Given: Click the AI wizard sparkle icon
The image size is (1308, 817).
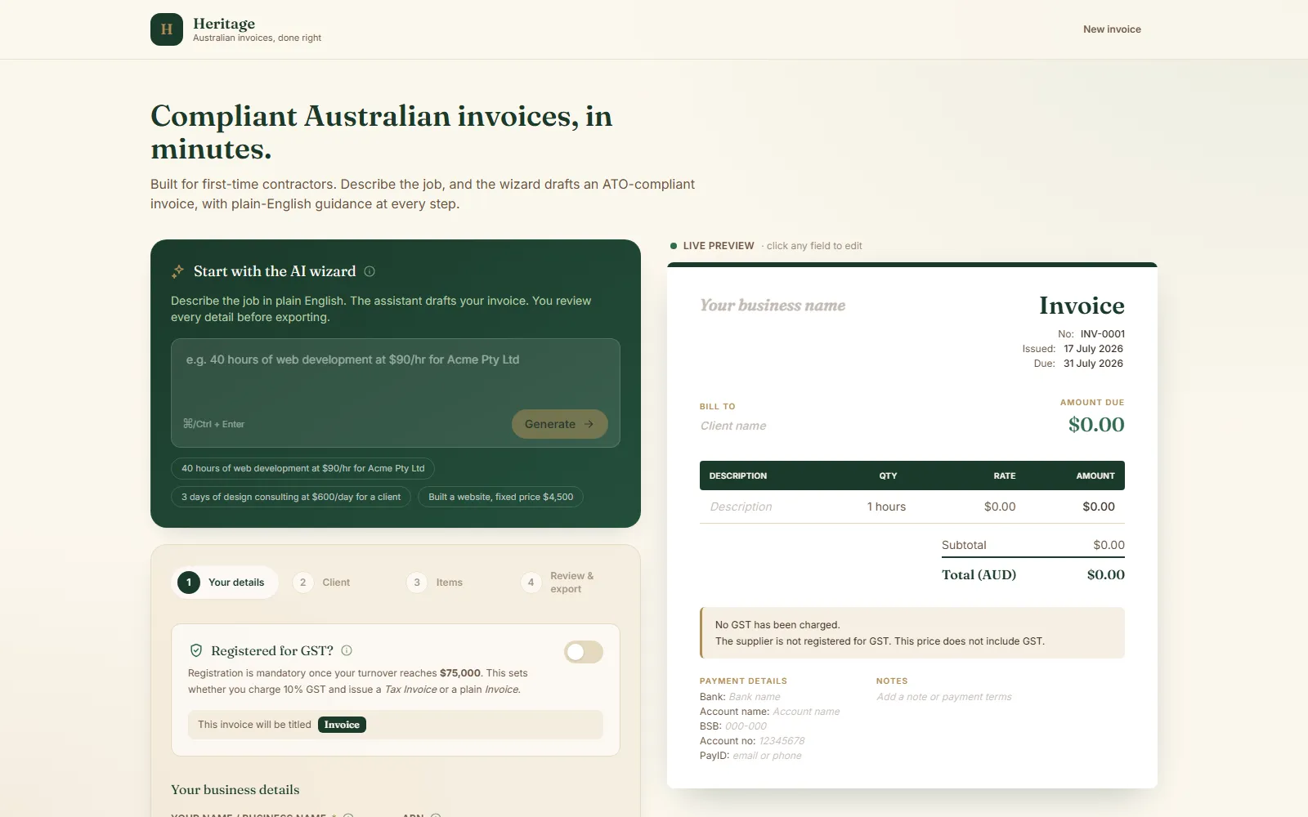Looking at the screenshot, I should pyautogui.click(x=177, y=271).
